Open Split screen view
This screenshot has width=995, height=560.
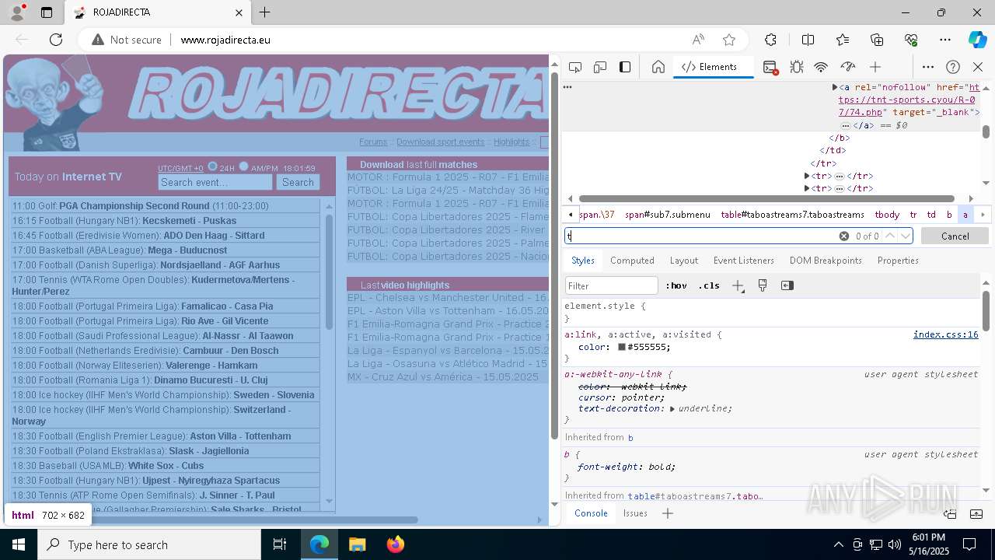tap(808, 40)
